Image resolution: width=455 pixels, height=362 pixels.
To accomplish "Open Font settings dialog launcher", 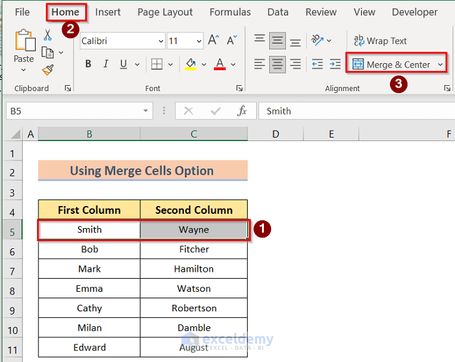I will click(x=239, y=88).
